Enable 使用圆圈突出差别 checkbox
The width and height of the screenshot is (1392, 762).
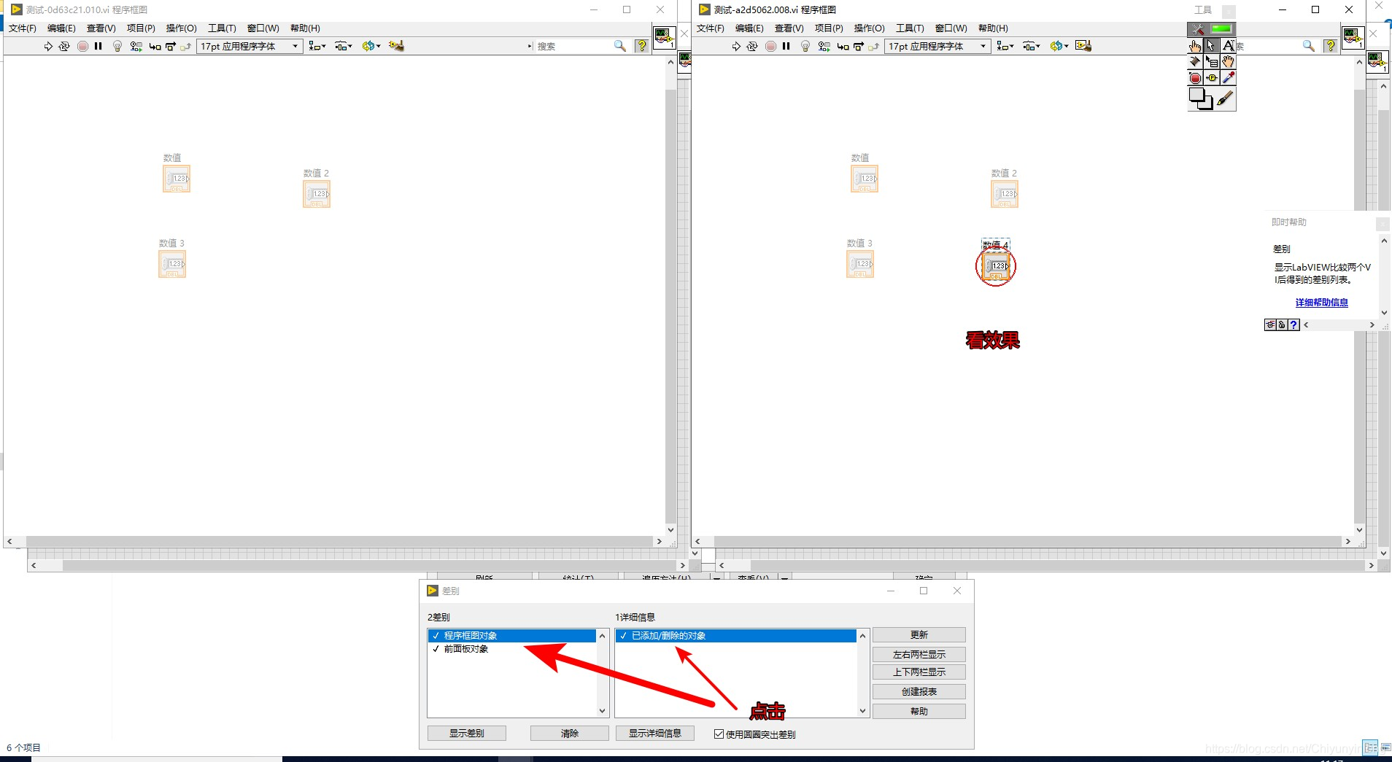click(719, 734)
